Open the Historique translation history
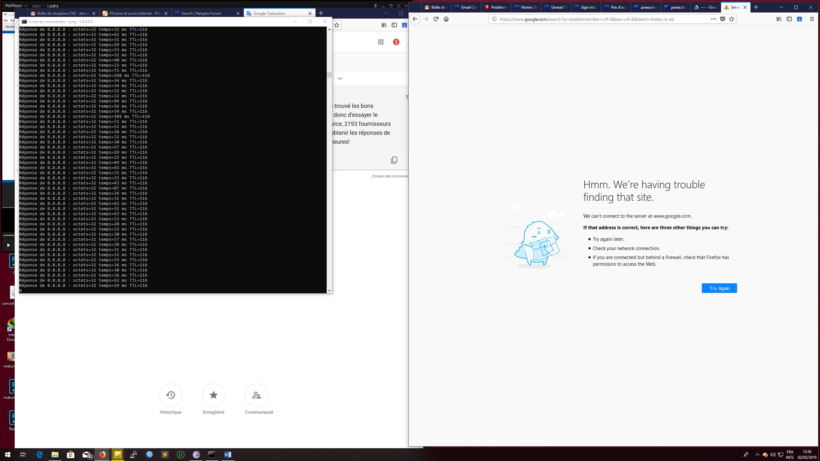 point(170,395)
